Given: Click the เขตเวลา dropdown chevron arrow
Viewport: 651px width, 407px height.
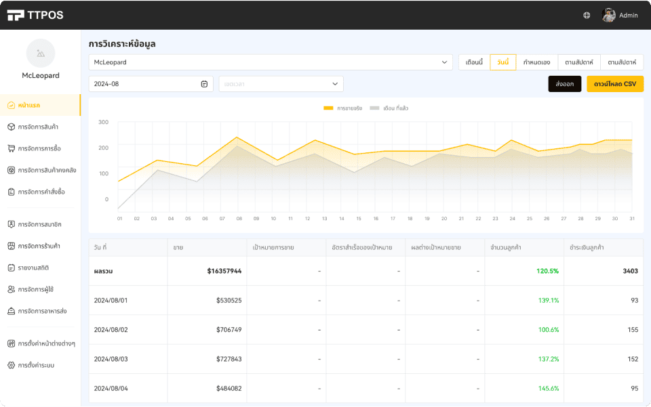Looking at the screenshot, I should [x=335, y=84].
